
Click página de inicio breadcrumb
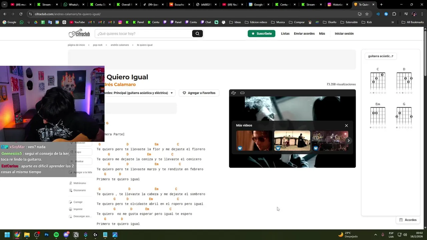76,45
